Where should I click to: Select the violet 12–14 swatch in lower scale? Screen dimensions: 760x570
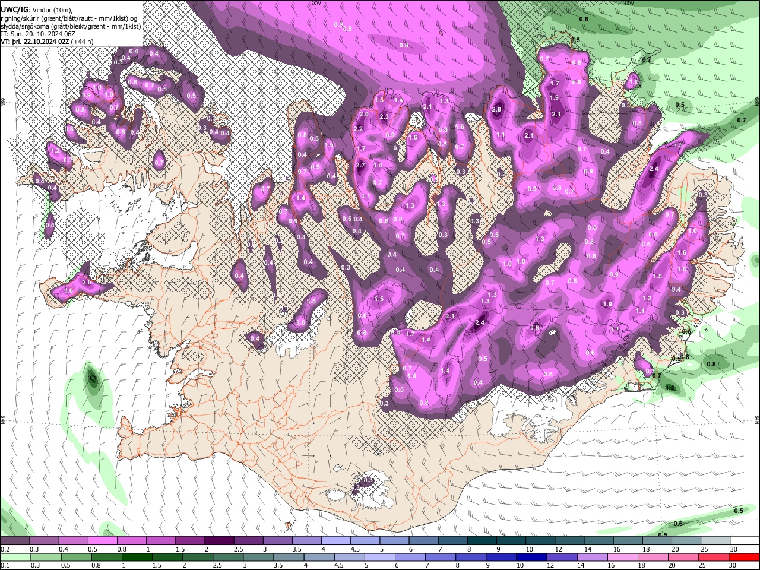tap(562, 556)
